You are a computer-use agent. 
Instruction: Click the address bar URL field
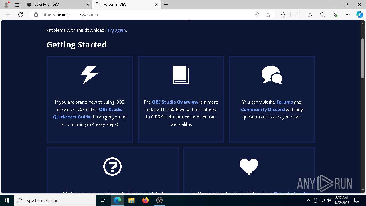pyautogui.click(x=146, y=15)
